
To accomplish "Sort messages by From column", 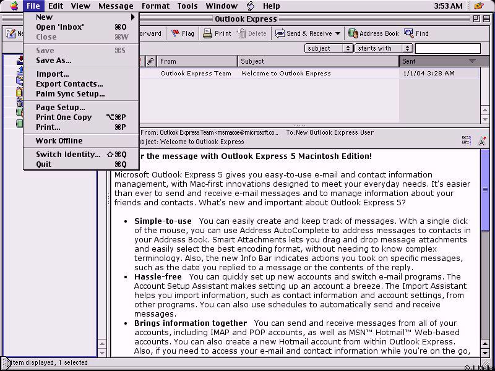I will tap(197, 61).
